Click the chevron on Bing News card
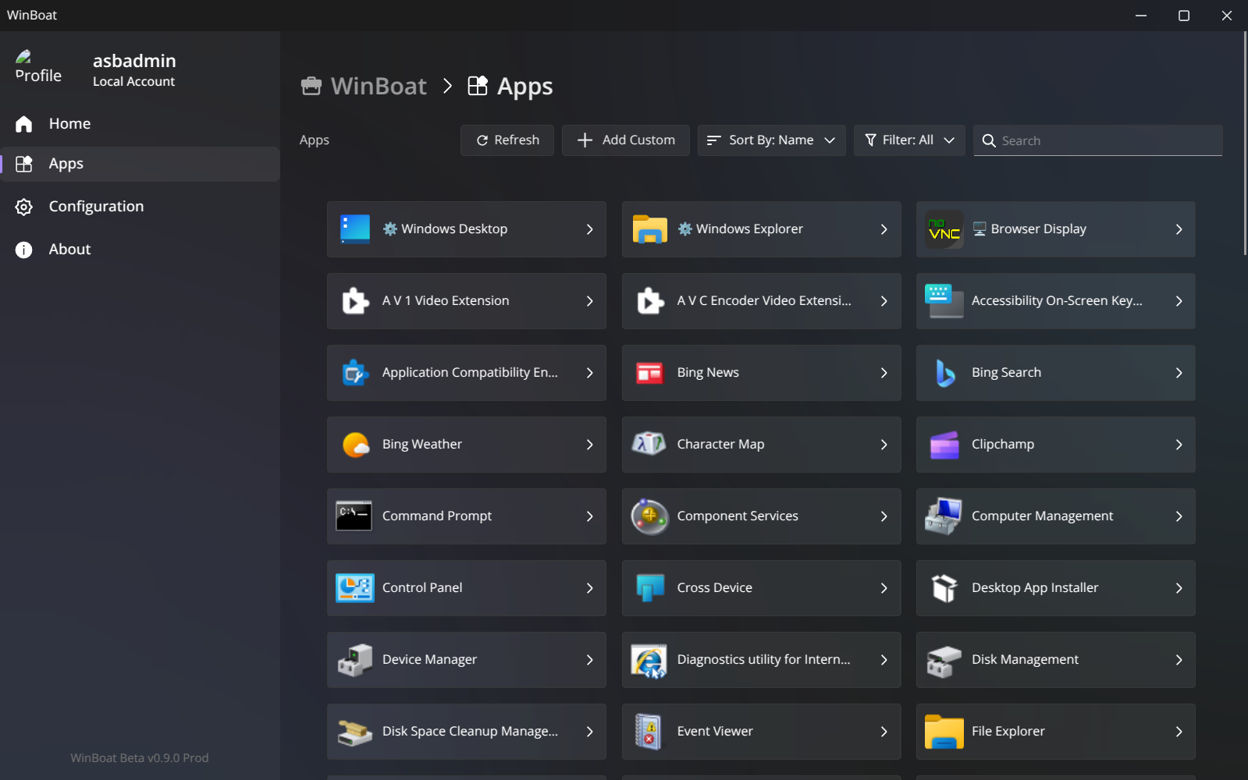This screenshot has height=780, width=1248. click(884, 373)
